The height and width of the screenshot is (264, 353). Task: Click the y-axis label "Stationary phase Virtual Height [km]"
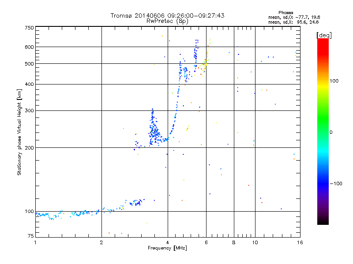19,132
